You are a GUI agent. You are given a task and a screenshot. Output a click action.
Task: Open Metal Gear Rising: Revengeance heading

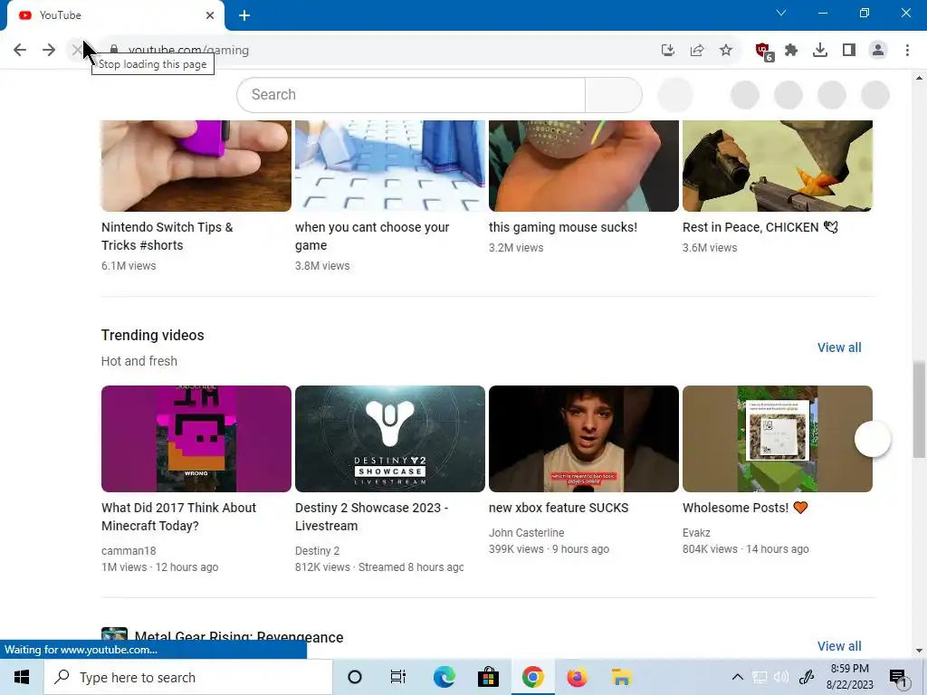coord(239,638)
